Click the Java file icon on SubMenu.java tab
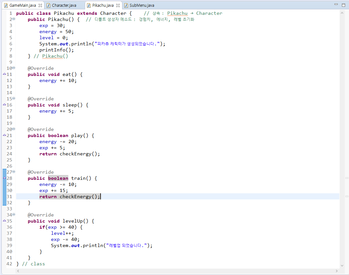 (x=126, y=5)
